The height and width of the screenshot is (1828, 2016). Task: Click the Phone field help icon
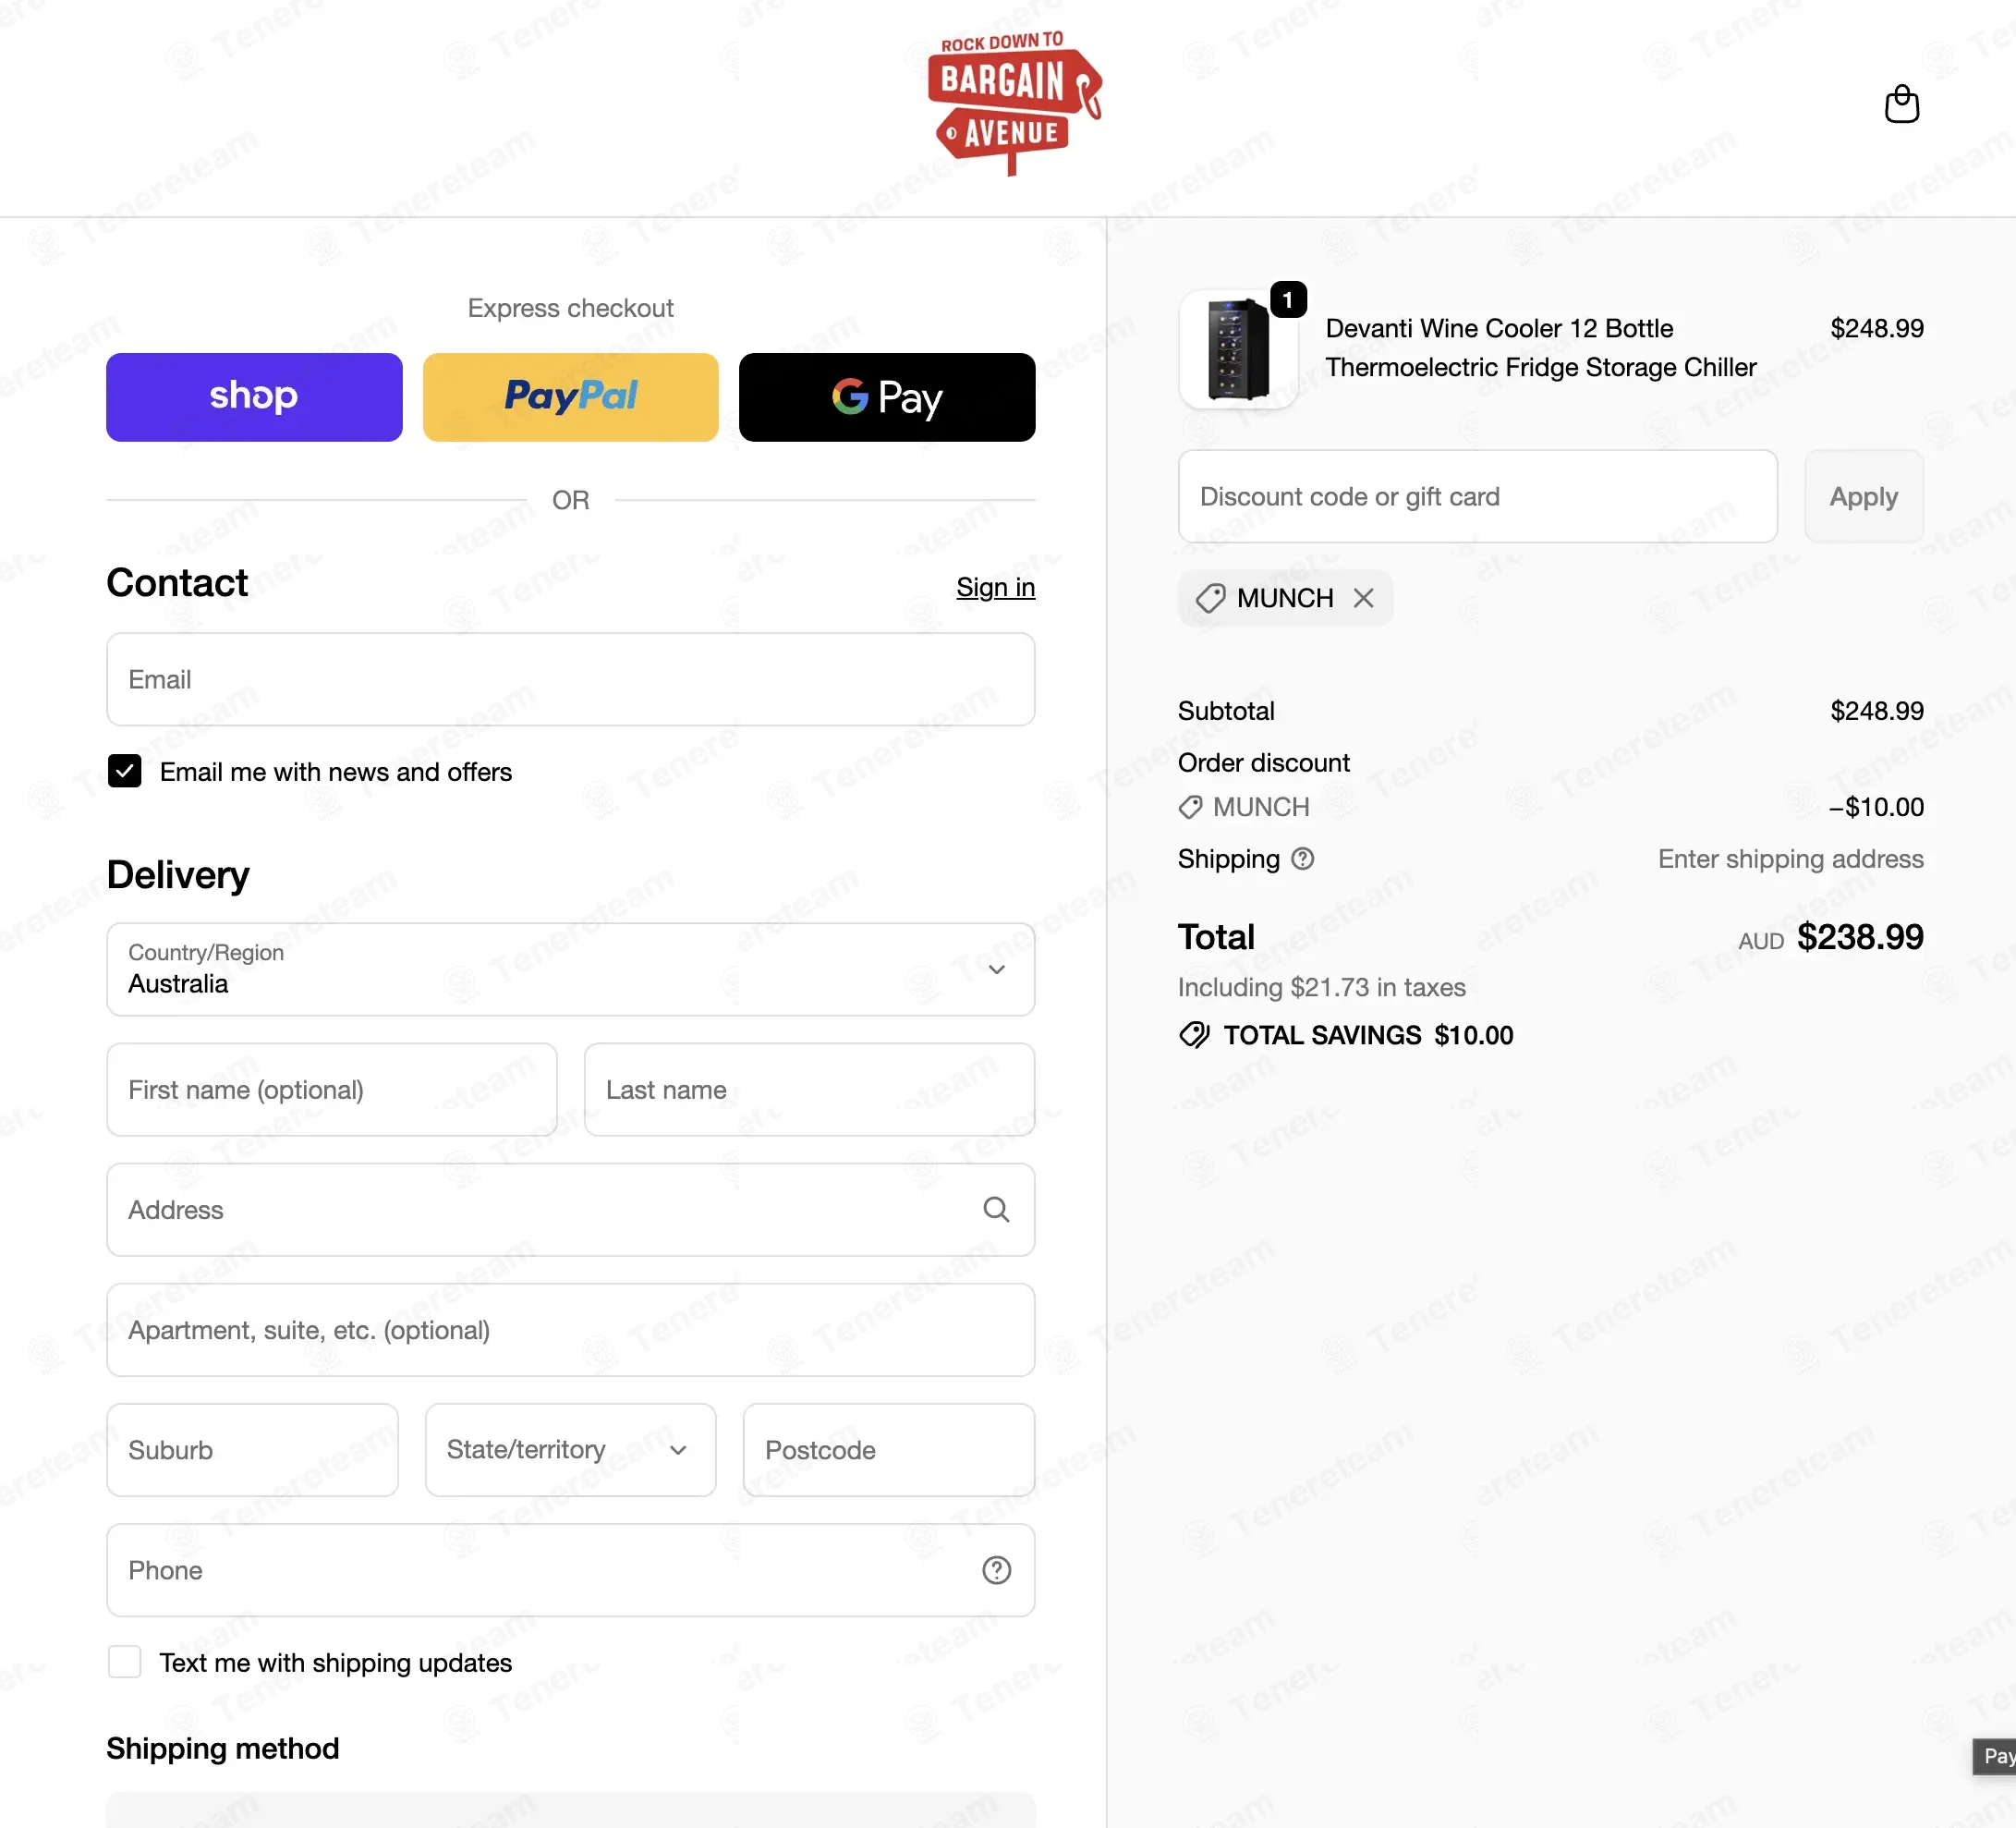tap(996, 1570)
